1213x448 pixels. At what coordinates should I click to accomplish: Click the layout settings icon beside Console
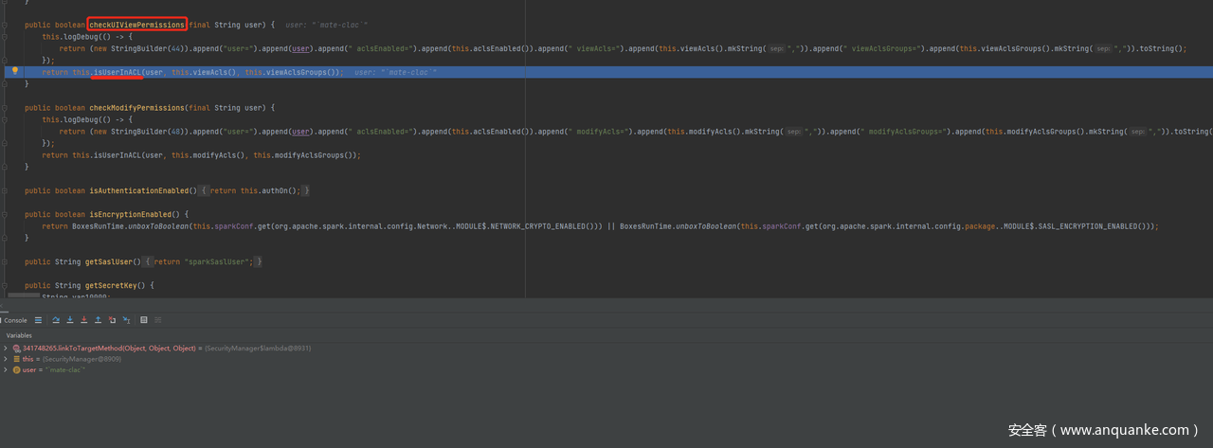[38, 320]
